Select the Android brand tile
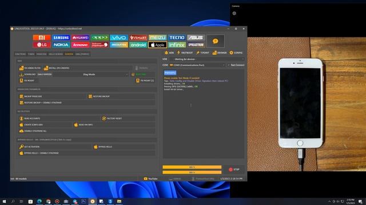The width and height of the screenshot is (366, 205). pos(138,44)
